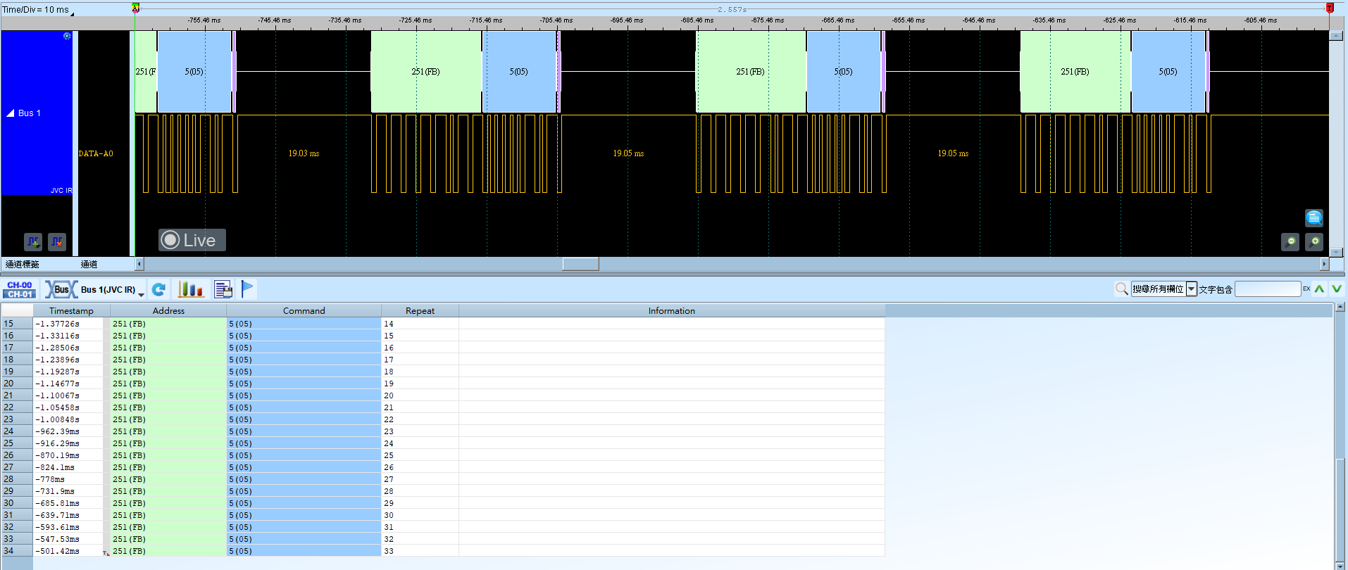The height and width of the screenshot is (570, 1348).
Task: Focus the 文字包含 search text box
Action: [x=1268, y=289]
